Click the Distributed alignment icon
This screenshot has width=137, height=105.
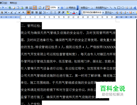click(40, 13)
